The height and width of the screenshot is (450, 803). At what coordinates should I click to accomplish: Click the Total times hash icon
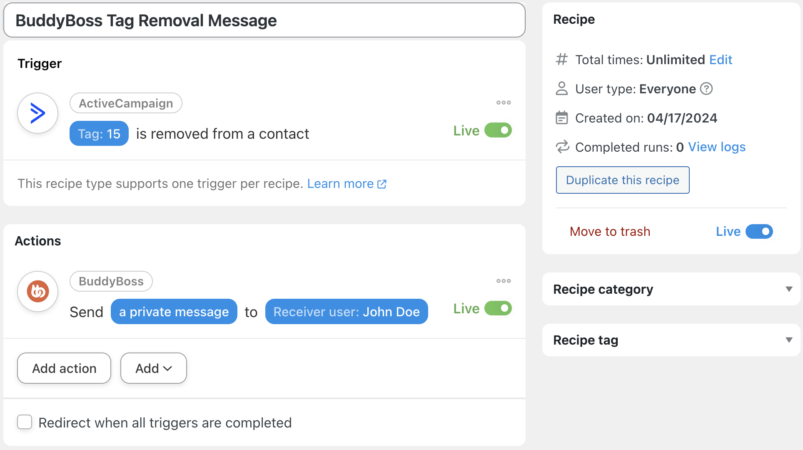562,60
